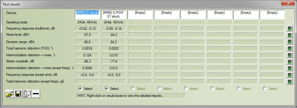Toggle Select checkbox under [MME] E1 stock

click(x=80, y=89)
